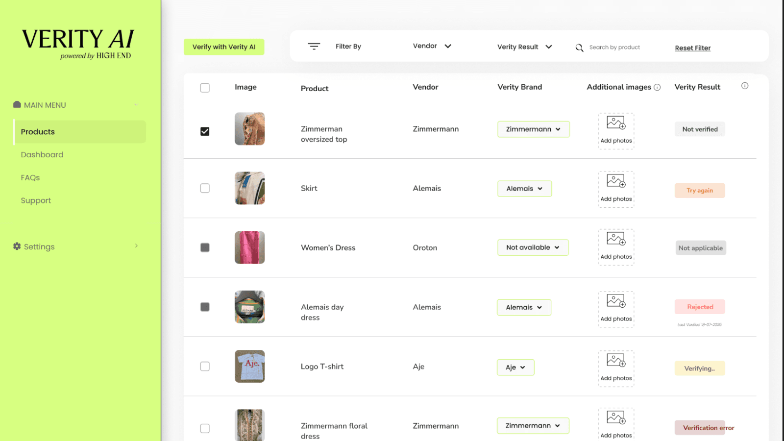This screenshot has height=441, width=784.
Task: Uncheck the Zimmerman oversized top checkbox
Action: pos(204,131)
